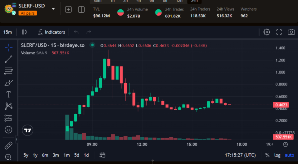Click the All pairs orange badge
Image resolution: width=298 pixels, height=164 pixels.
[x=28, y=13]
